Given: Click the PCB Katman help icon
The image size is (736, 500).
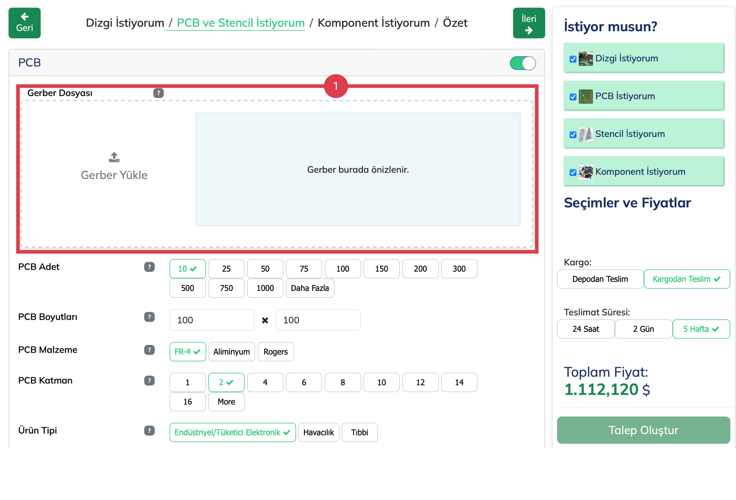Looking at the screenshot, I should [149, 381].
